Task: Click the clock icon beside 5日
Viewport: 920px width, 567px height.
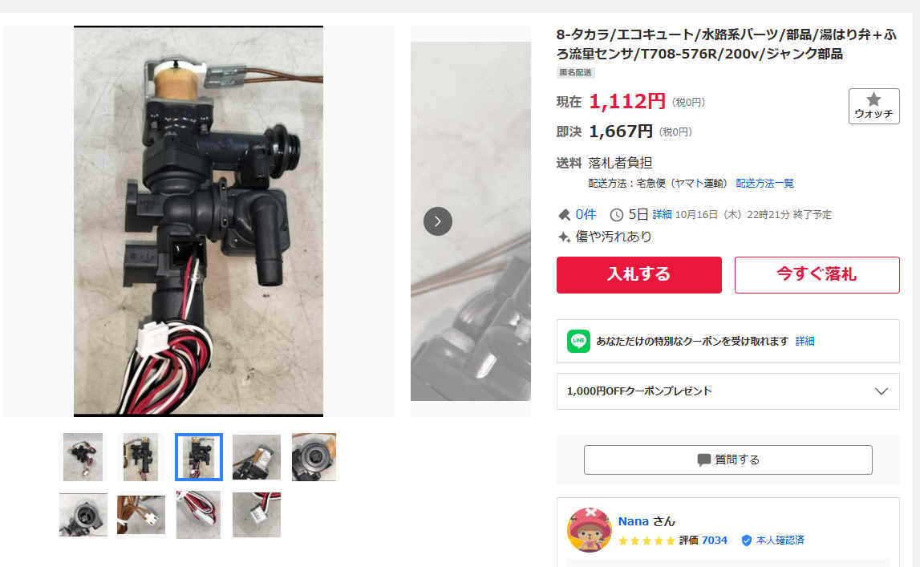Action: click(x=616, y=215)
